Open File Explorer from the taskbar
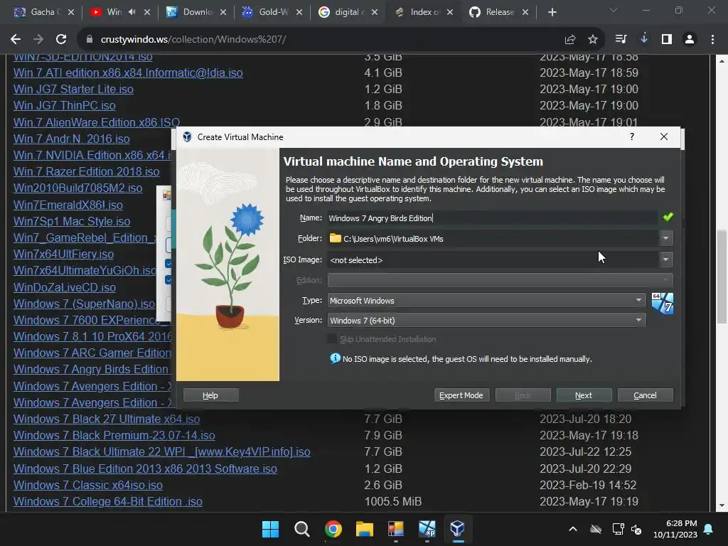This screenshot has height=546, width=728. coord(365,529)
